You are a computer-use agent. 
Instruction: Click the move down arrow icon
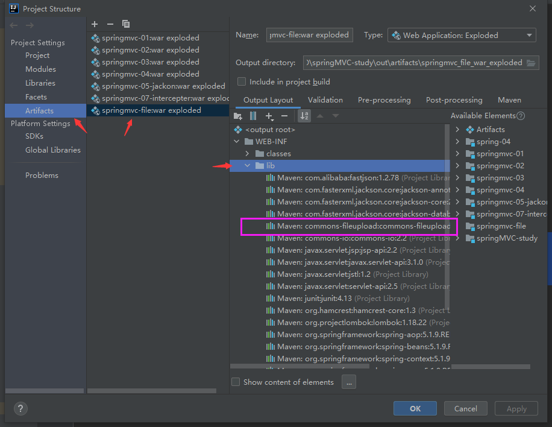(336, 116)
